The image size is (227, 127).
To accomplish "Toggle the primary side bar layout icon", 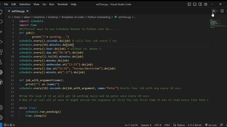I will pos(189,4).
